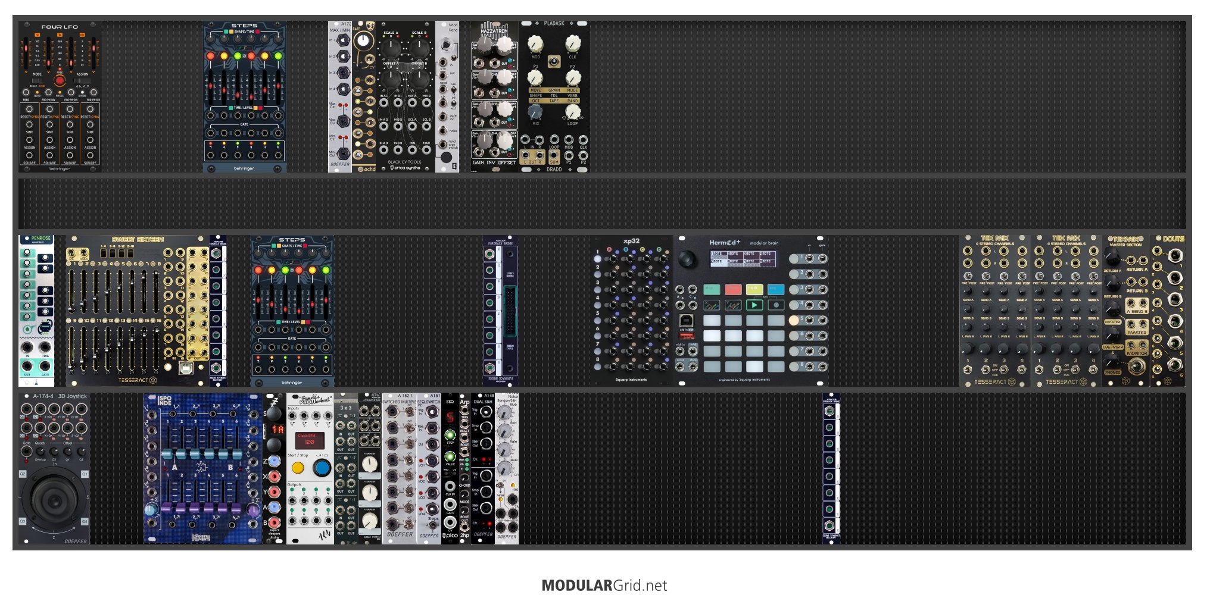The height and width of the screenshot is (598, 1210).
Task: Click the red button on Four LFO
Action: pyautogui.click(x=60, y=80)
